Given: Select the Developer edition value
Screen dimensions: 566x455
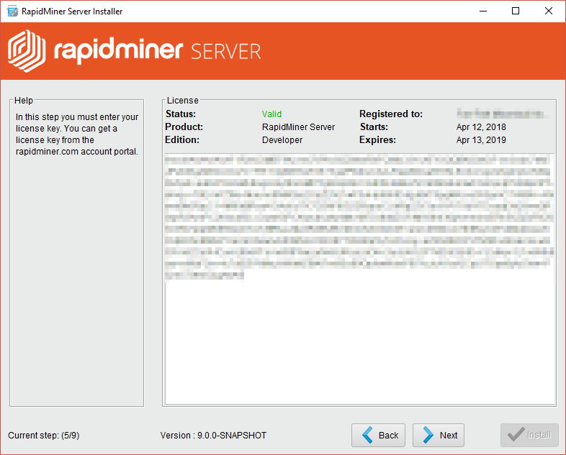Looking at the screenshot, I should tap(282, 140).
